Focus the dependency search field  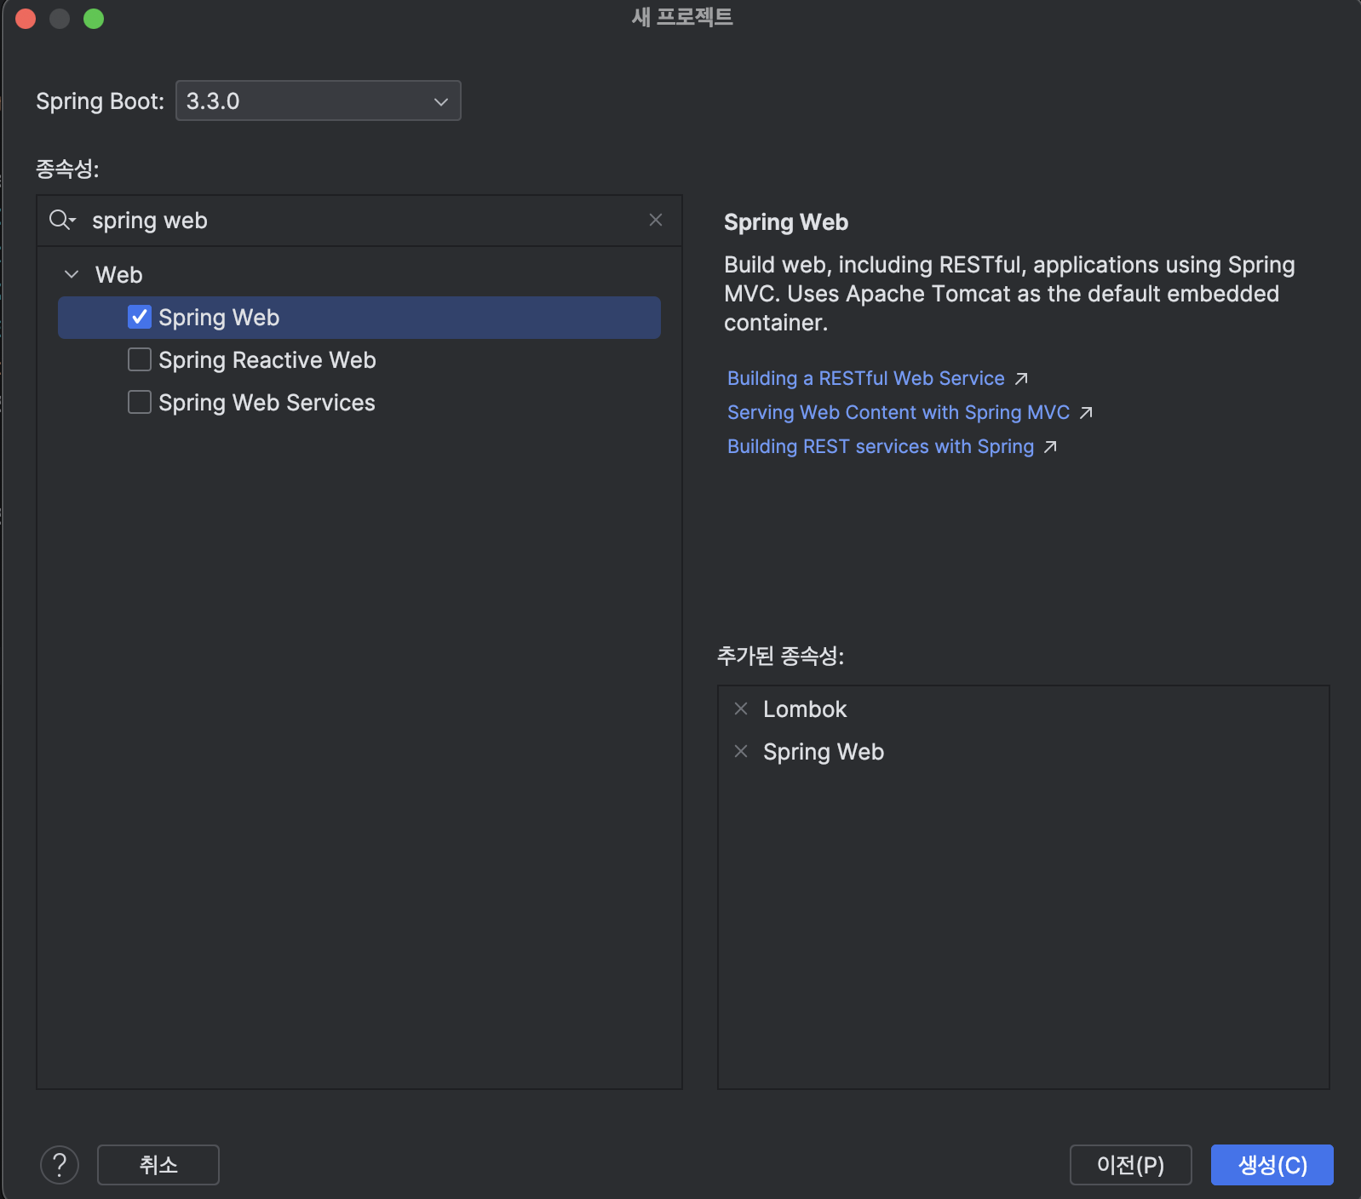tap(358, 221)
